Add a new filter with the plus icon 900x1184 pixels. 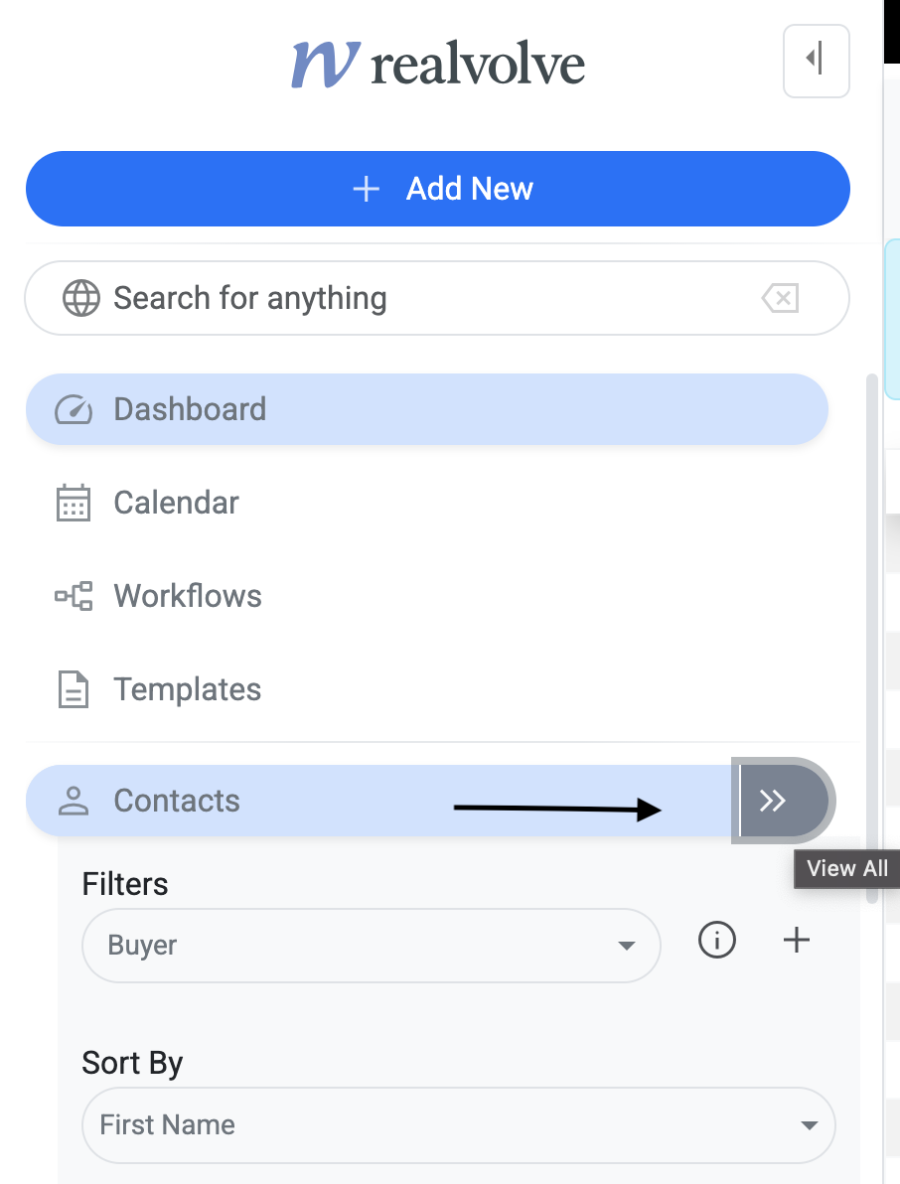(797, 940)
